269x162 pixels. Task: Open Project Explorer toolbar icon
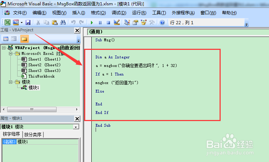coord(127,22)
